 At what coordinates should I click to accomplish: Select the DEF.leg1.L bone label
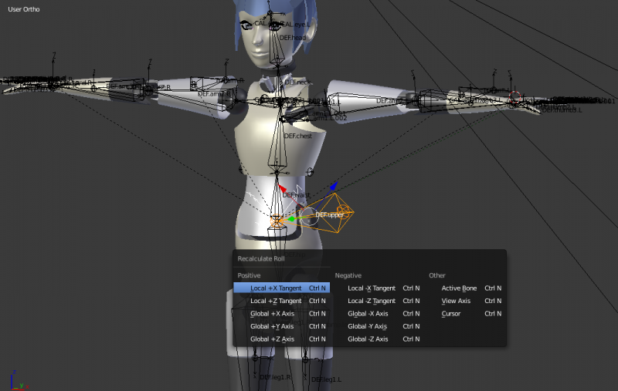pyautogui.click(x=326, y=379)
